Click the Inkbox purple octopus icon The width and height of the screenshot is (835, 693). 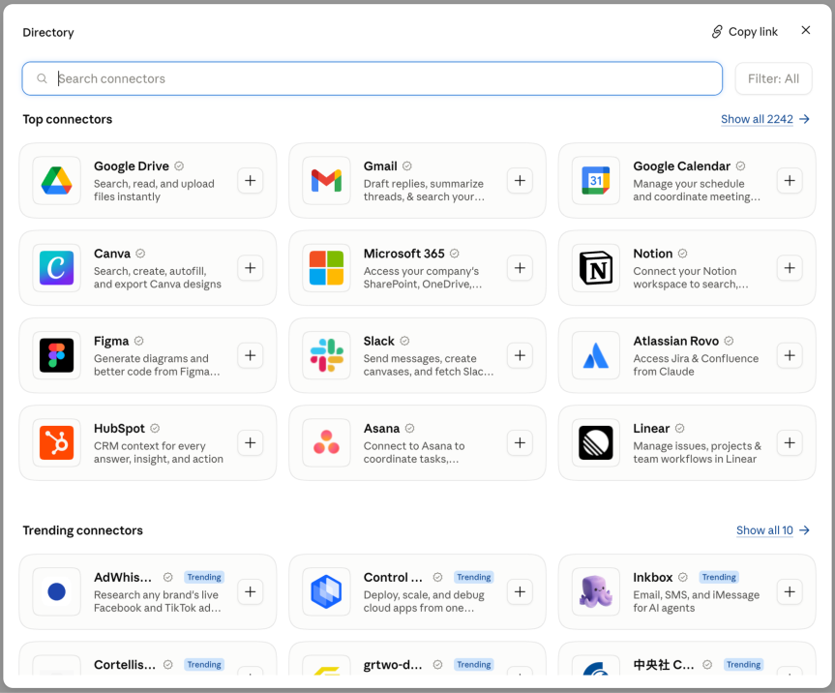tap(596, 591)
